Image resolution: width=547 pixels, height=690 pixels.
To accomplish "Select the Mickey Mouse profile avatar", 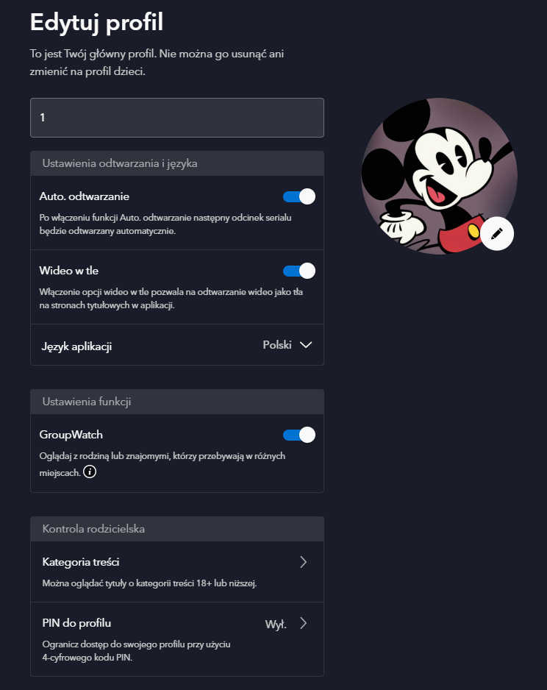I will [x=439, y=176].
